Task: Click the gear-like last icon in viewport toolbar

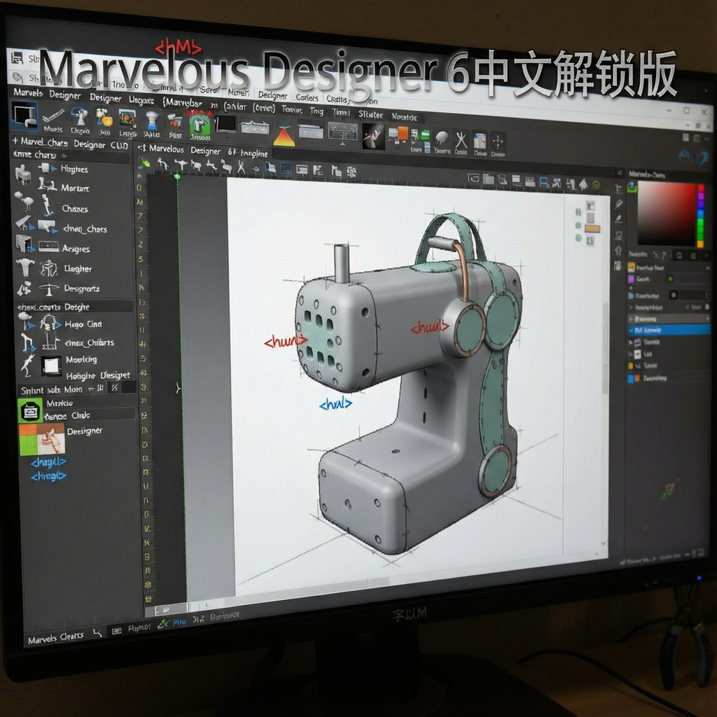Action: tap(351, 172)
